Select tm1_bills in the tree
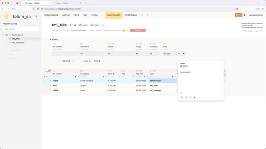 (x=16, y=38)
